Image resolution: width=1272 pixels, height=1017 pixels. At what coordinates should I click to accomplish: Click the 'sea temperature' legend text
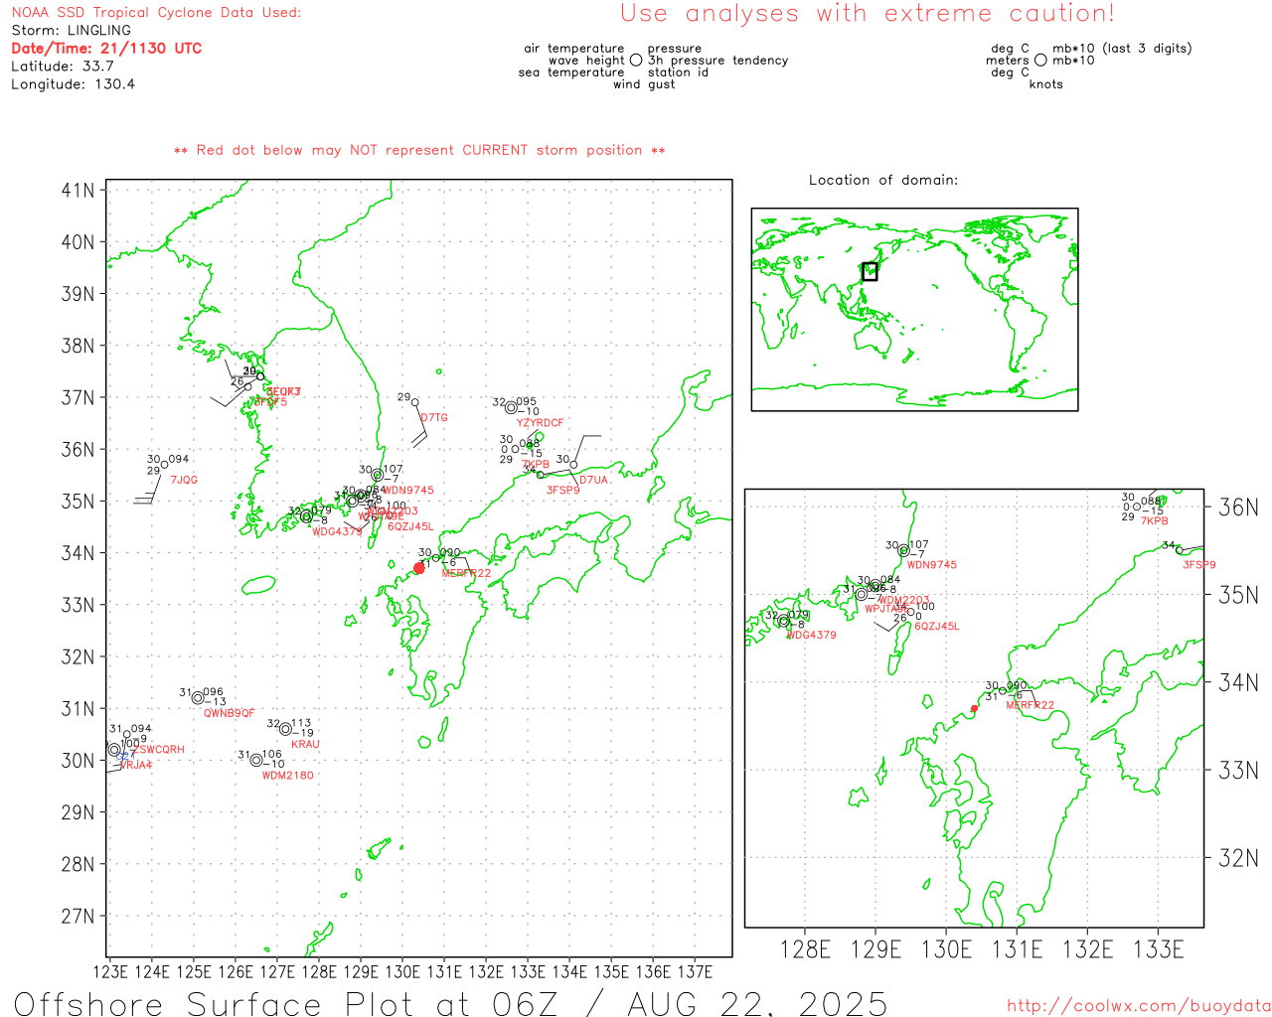click(571, 73)
